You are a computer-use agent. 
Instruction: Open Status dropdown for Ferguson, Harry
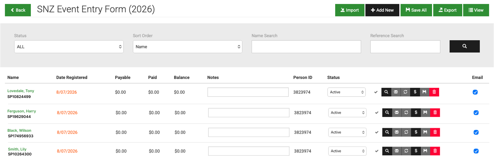[347, 113]
